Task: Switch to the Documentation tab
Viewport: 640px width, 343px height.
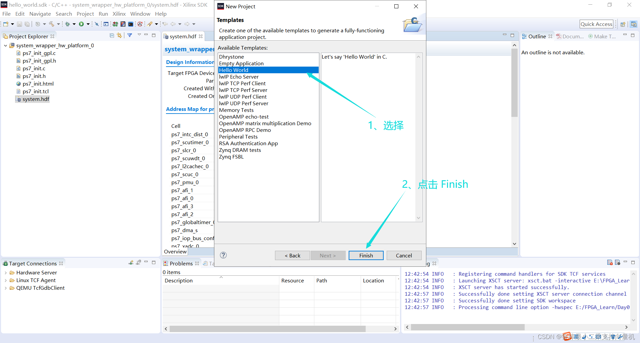Action: coord(570,36)
